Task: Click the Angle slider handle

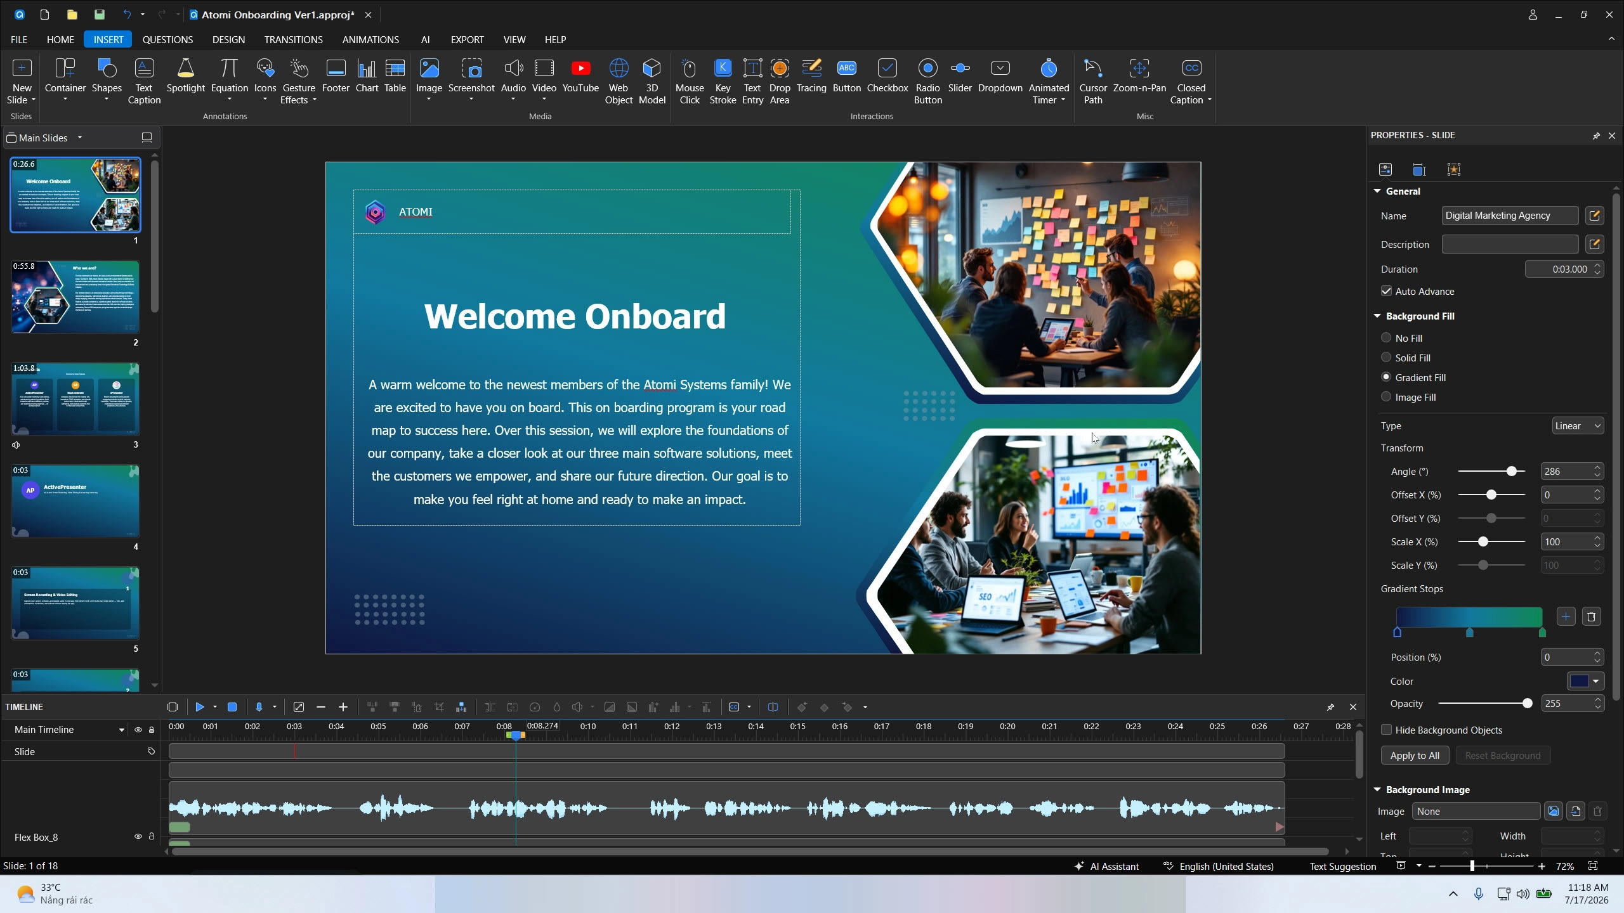Action: point(1512,471)
